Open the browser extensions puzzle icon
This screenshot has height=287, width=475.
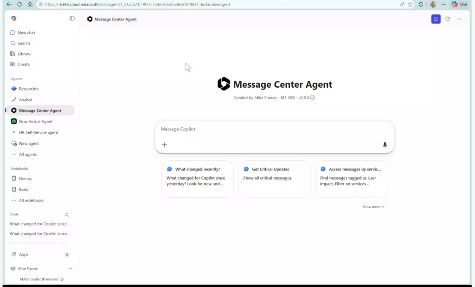point(421,4)
